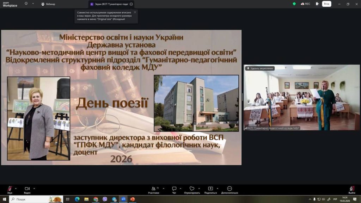
Task: Open the shared Экран tab options ellipsis
Action: [x=131, y=4]
